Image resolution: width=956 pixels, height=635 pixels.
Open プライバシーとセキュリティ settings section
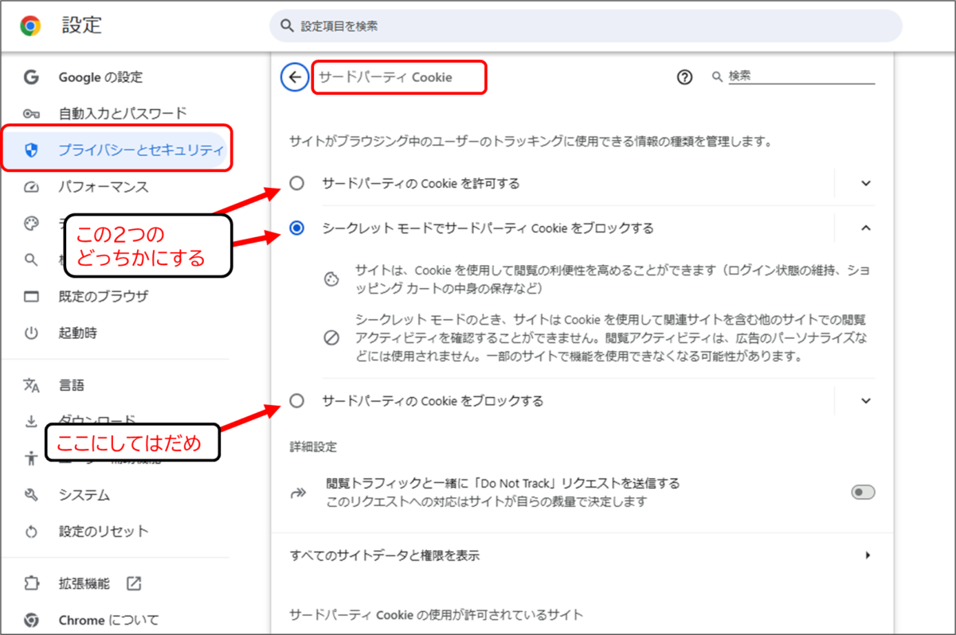coord(140,150)
